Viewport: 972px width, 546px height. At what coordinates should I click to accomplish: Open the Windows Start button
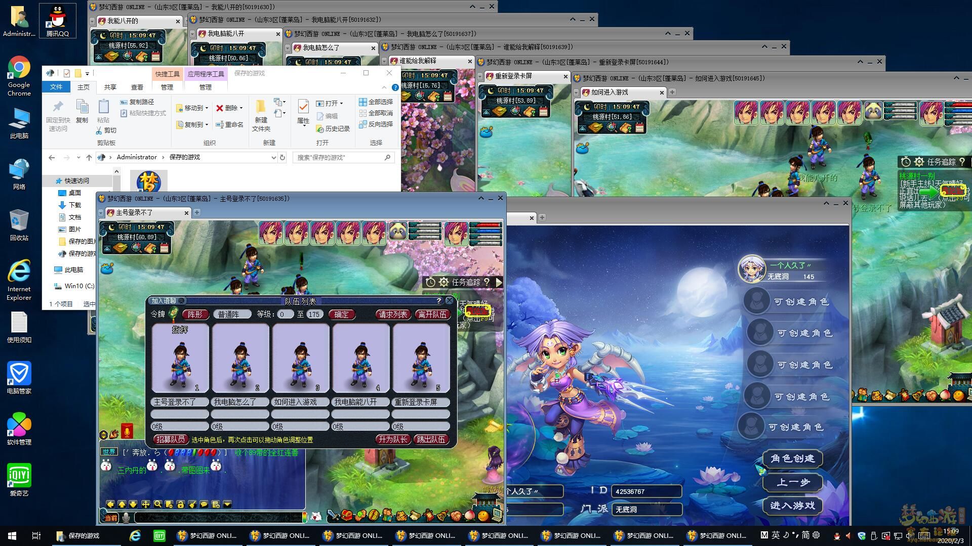coord(12,536)
